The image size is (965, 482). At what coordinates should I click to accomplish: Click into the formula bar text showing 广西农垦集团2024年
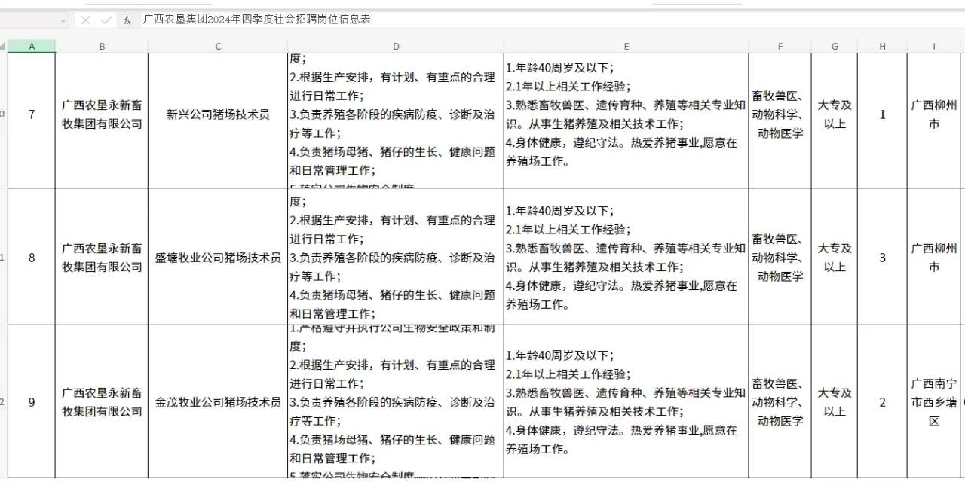coord(256,20)
